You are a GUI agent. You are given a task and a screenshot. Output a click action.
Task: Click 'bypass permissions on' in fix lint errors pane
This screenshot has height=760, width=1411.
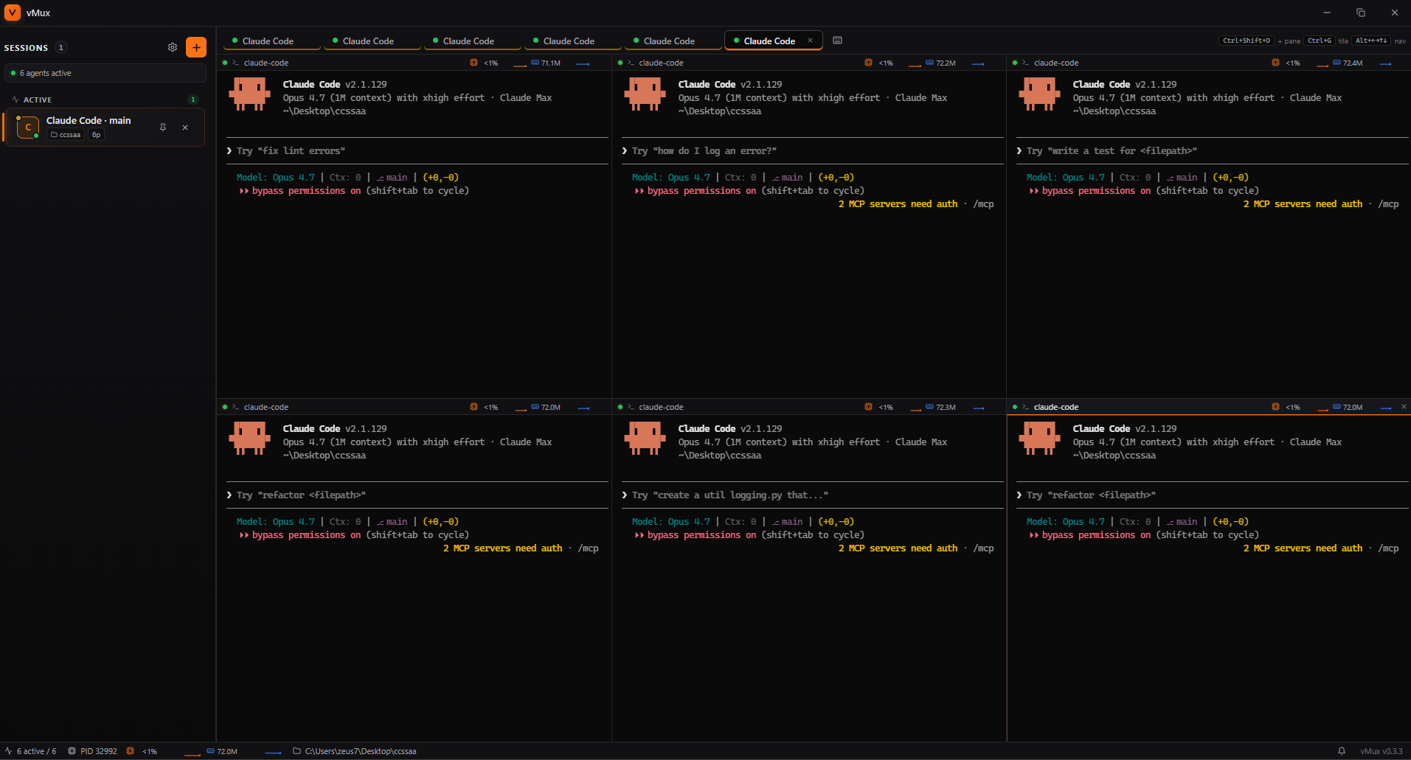point(306,191)
